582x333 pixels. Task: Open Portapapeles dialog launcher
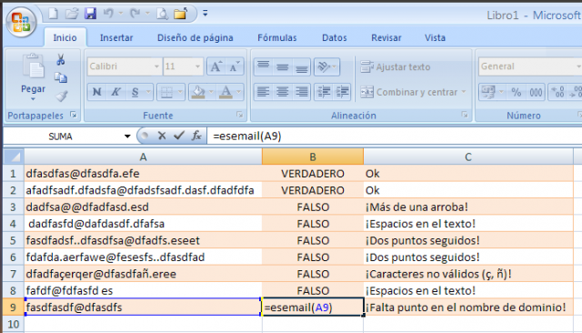pos(74,115)
